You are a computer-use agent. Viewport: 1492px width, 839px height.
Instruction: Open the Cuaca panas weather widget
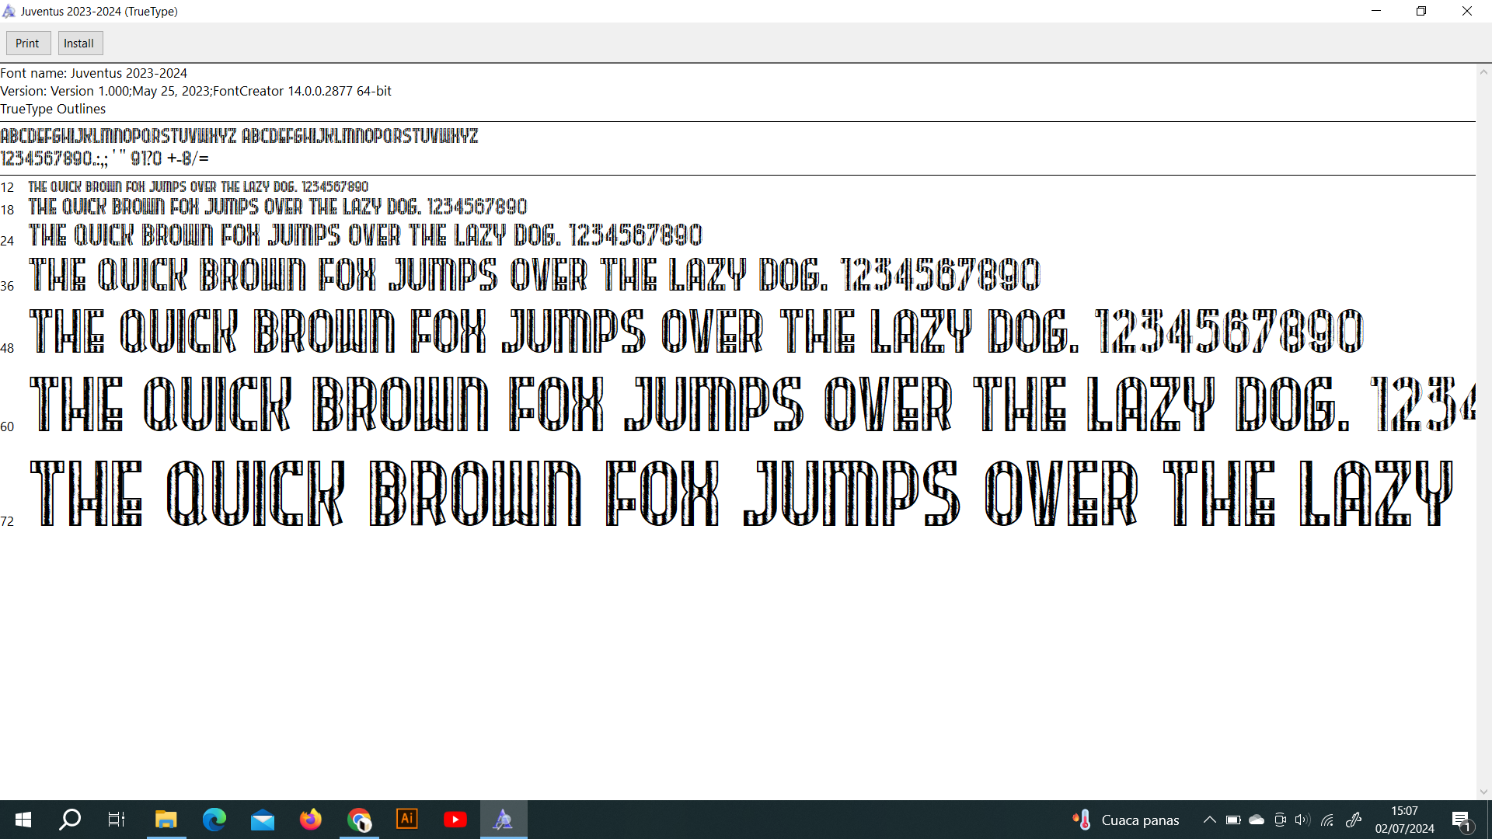coord(1125,820)
